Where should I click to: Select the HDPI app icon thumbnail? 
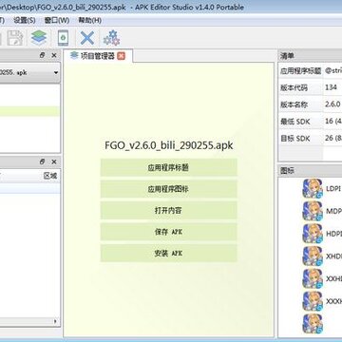click(313, 234)
